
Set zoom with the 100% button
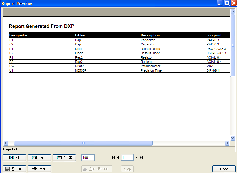tap(64, 158)
